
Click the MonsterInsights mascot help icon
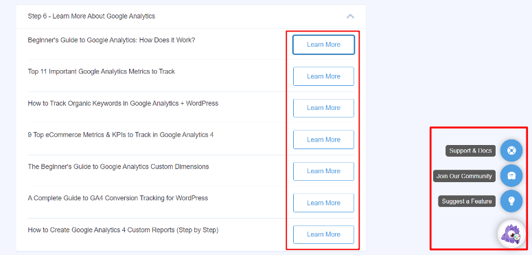[511, 234]
